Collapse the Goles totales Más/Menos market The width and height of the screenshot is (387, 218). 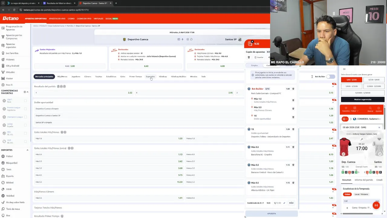coord(333,132)
